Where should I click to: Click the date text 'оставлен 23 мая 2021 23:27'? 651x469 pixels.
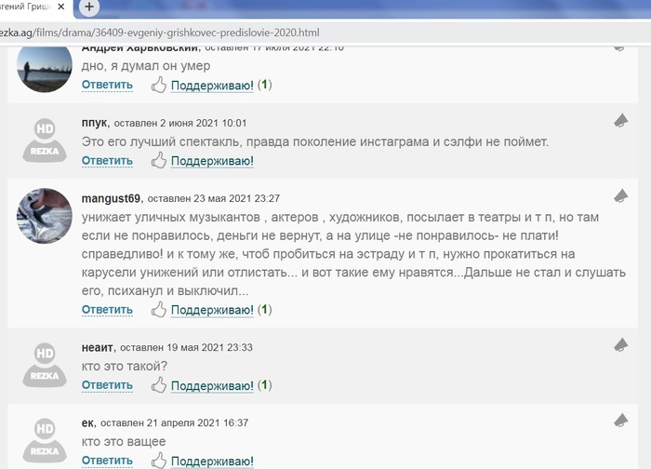point(213,198)
